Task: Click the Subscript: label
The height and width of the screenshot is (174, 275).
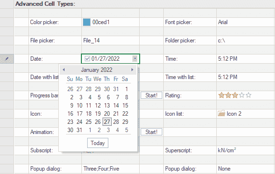Action: 41,150
